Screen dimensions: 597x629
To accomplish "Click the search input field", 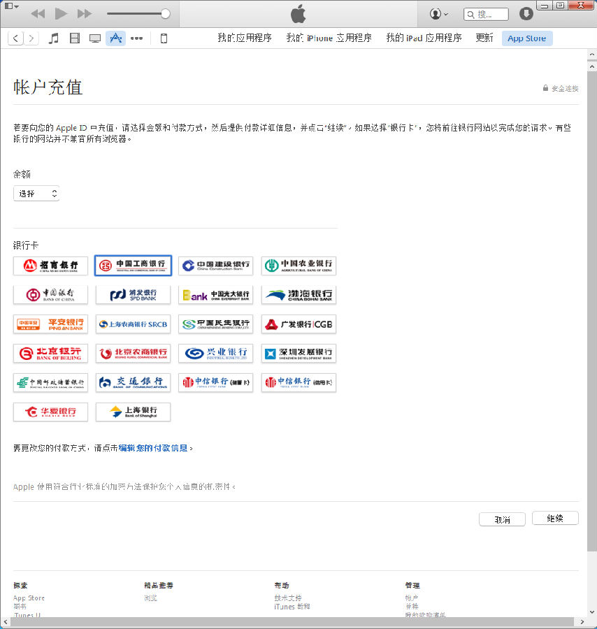I will [x=486, y=15].
